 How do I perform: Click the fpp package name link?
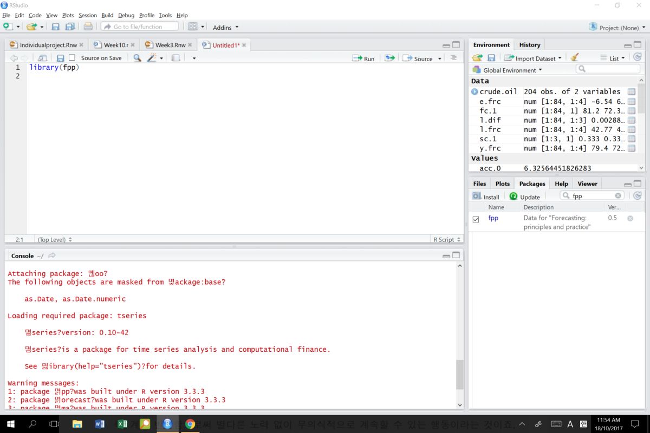point(493,218)
